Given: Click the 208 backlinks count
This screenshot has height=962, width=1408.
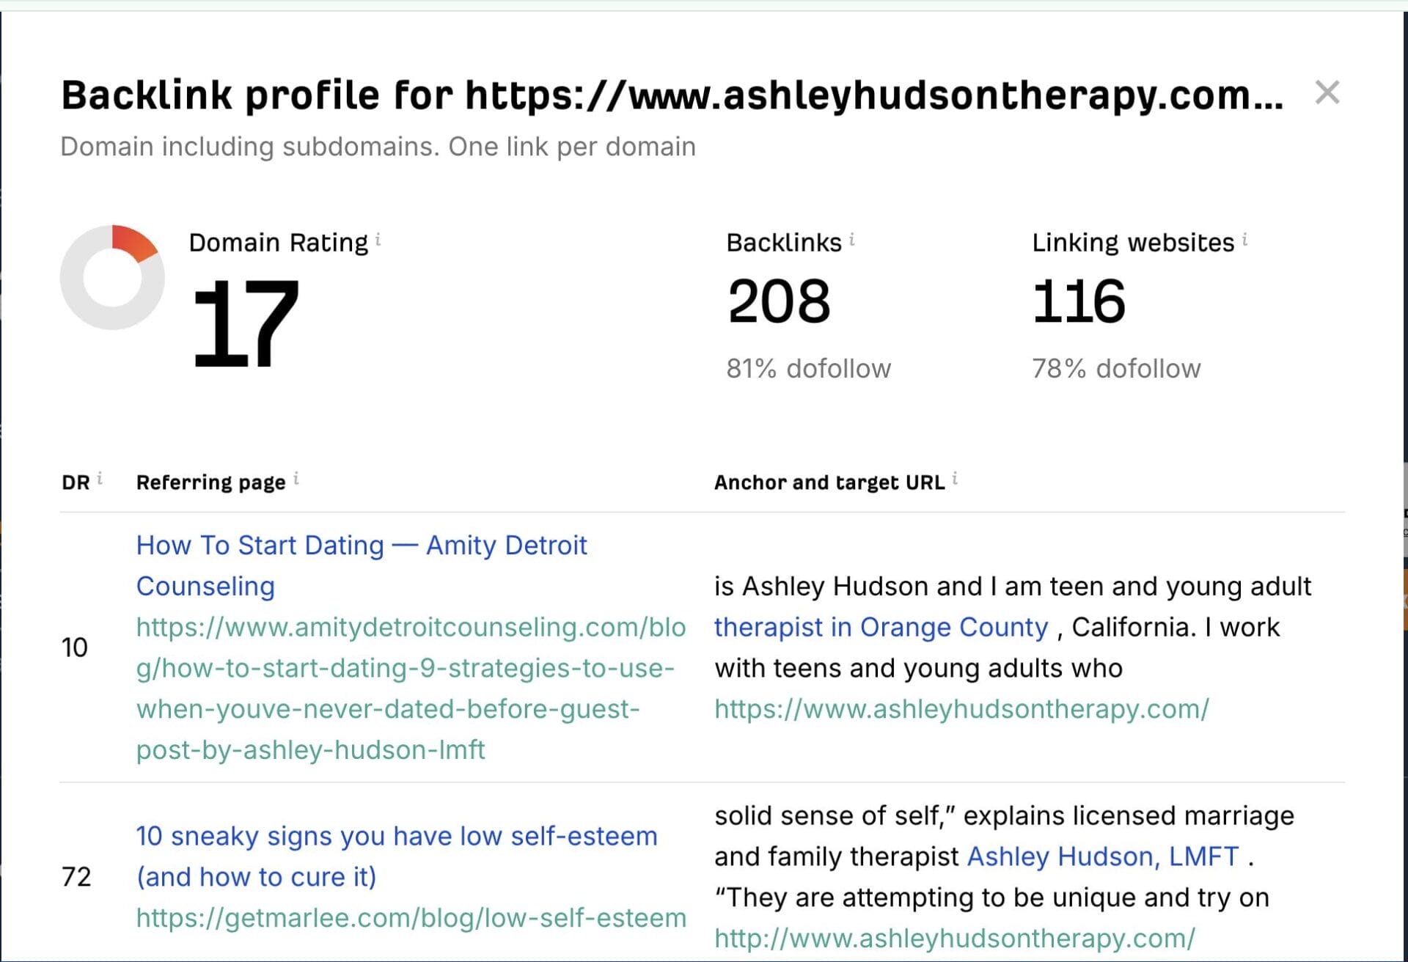Looking at the screenshot, I should (778, 301).
